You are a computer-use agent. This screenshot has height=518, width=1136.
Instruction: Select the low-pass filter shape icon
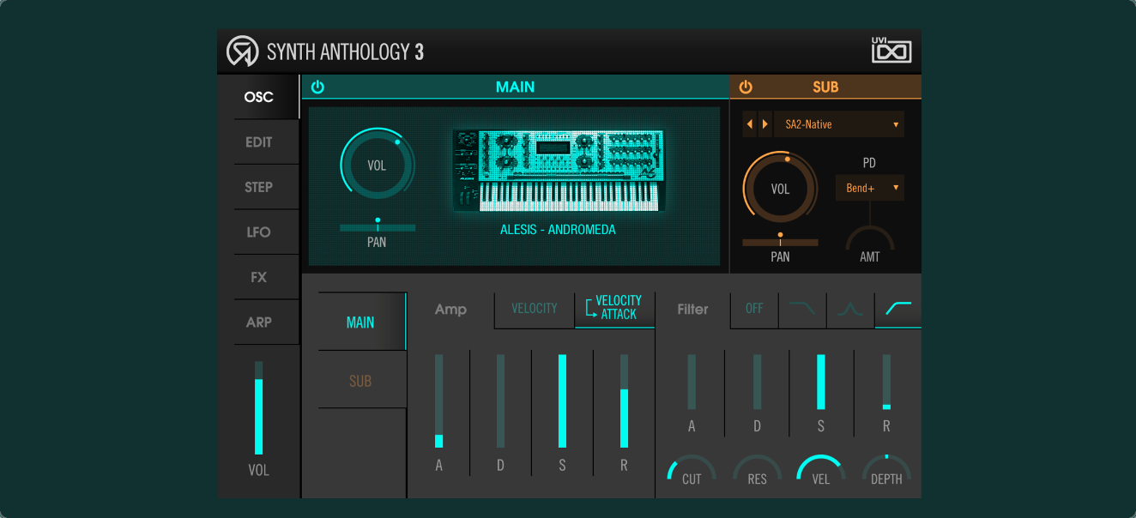click(x=802, y=309)
